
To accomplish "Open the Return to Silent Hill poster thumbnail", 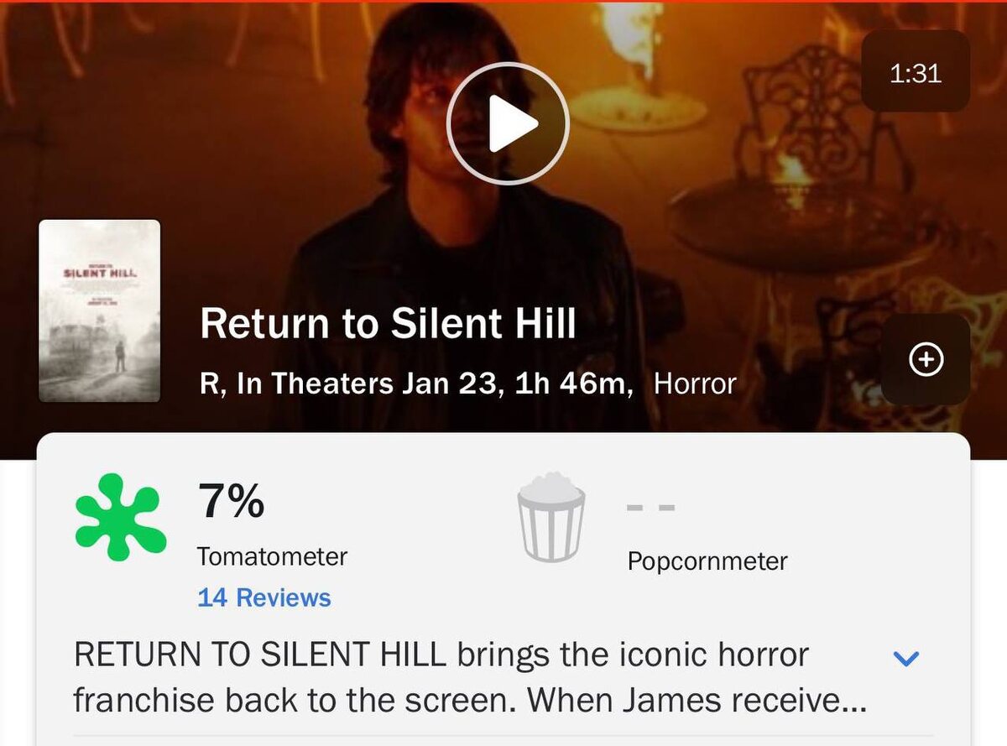I will click(x=99, y=310).
